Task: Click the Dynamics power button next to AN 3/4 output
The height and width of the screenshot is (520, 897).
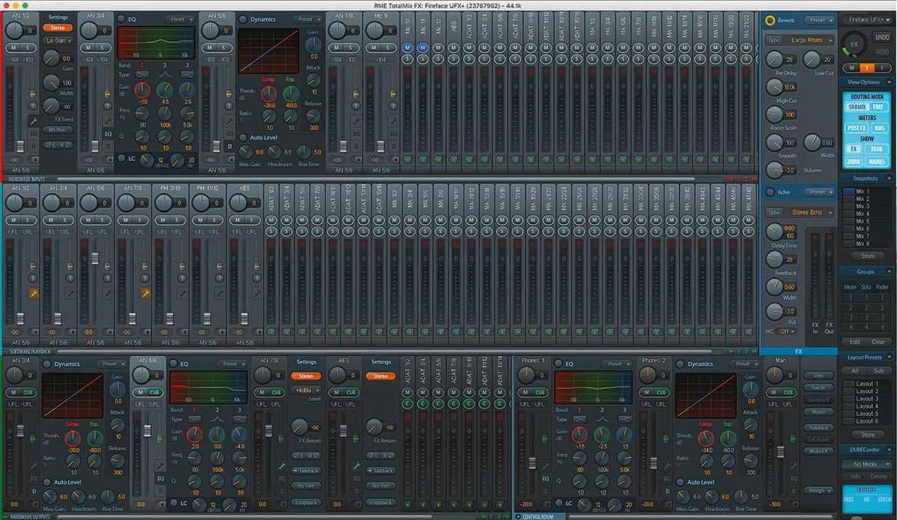Action: click(x=47, y=364)
